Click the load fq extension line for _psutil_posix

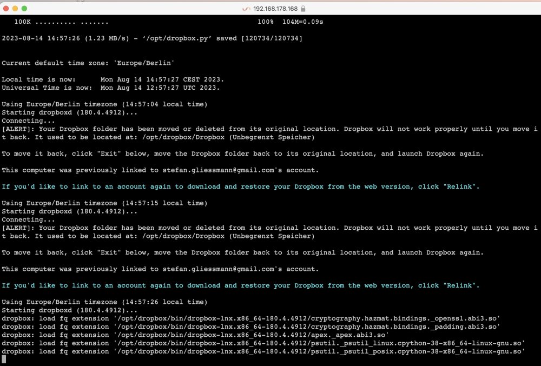click(x=263, y=352)
